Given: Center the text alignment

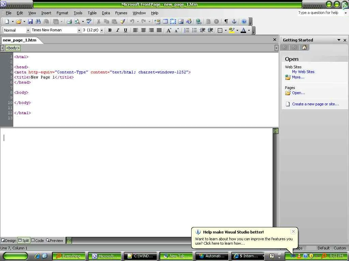Looking at the screenshot, I should click(143, 30).
